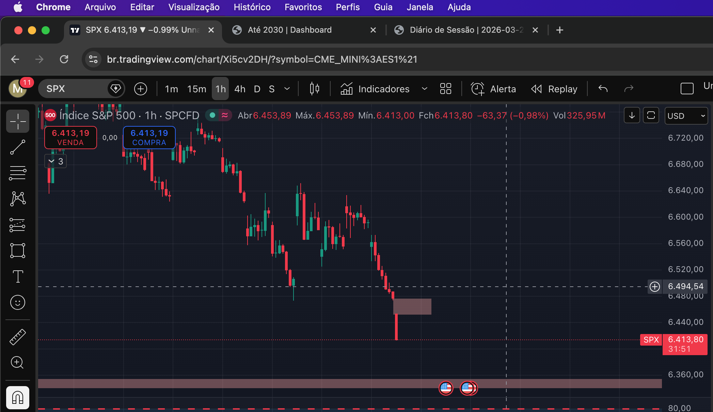Open the emoji icons tool
The width and height of the screenshot is (713, 412).
pyautogui.click(x=18, y=302)
